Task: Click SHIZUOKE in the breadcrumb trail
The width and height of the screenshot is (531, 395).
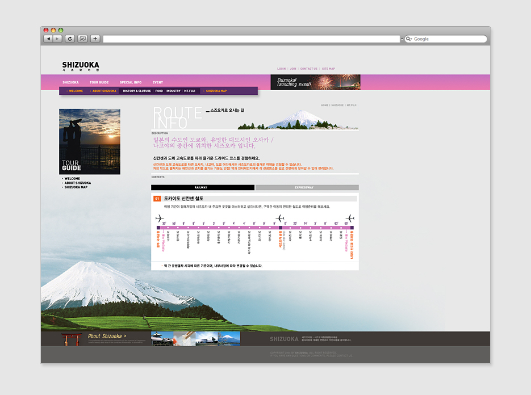Action: coord(337,105)
